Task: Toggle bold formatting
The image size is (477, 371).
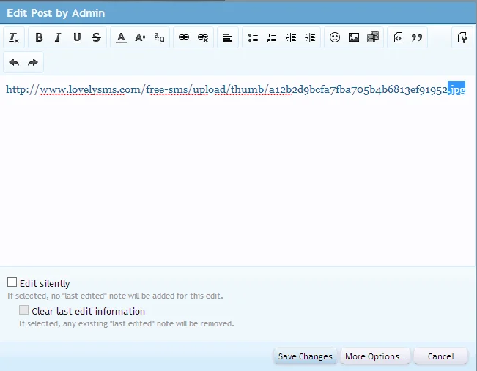Action: (39, 38)
